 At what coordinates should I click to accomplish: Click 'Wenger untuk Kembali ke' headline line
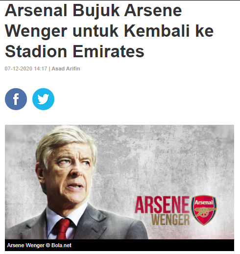(x=109, y=31)
